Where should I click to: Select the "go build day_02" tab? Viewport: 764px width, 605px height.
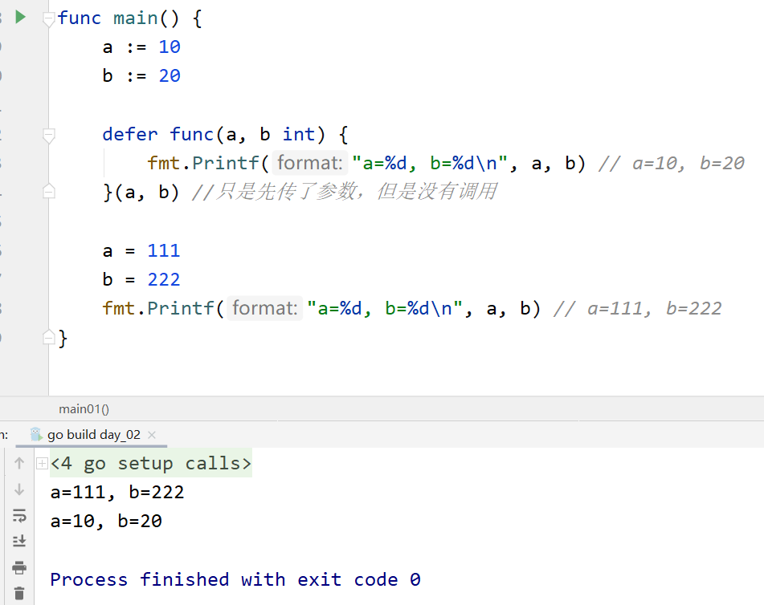pos(93,435)
